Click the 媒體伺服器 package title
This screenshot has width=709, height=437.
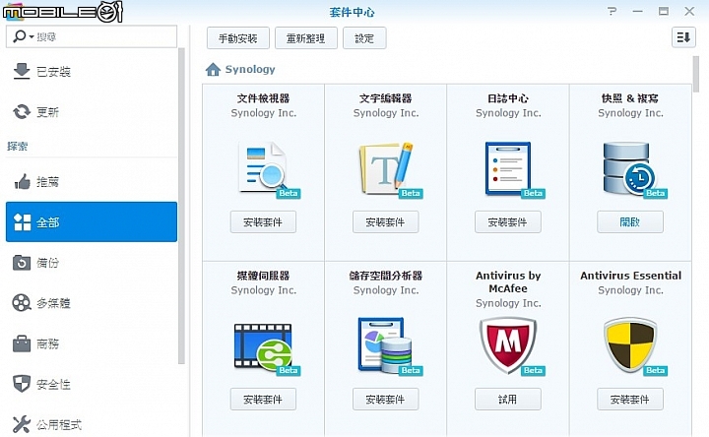point(264,276)
